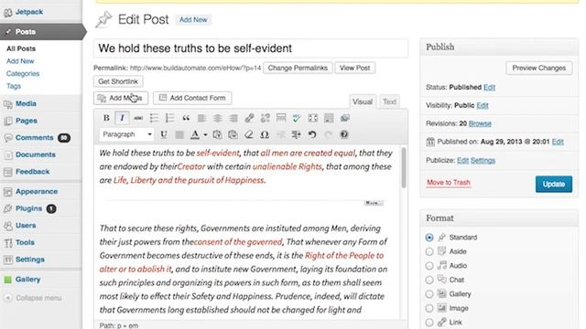586x329 pixels.
Task: Open text color picker arrow
Action: tap(205, 134)
